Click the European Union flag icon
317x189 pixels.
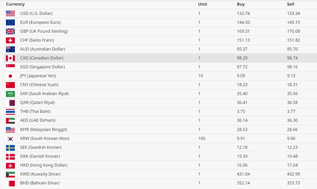coord(10,22)
